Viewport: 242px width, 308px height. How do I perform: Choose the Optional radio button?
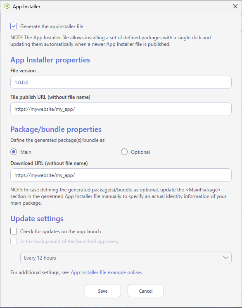pyautogui.click(x=124, y=152)
